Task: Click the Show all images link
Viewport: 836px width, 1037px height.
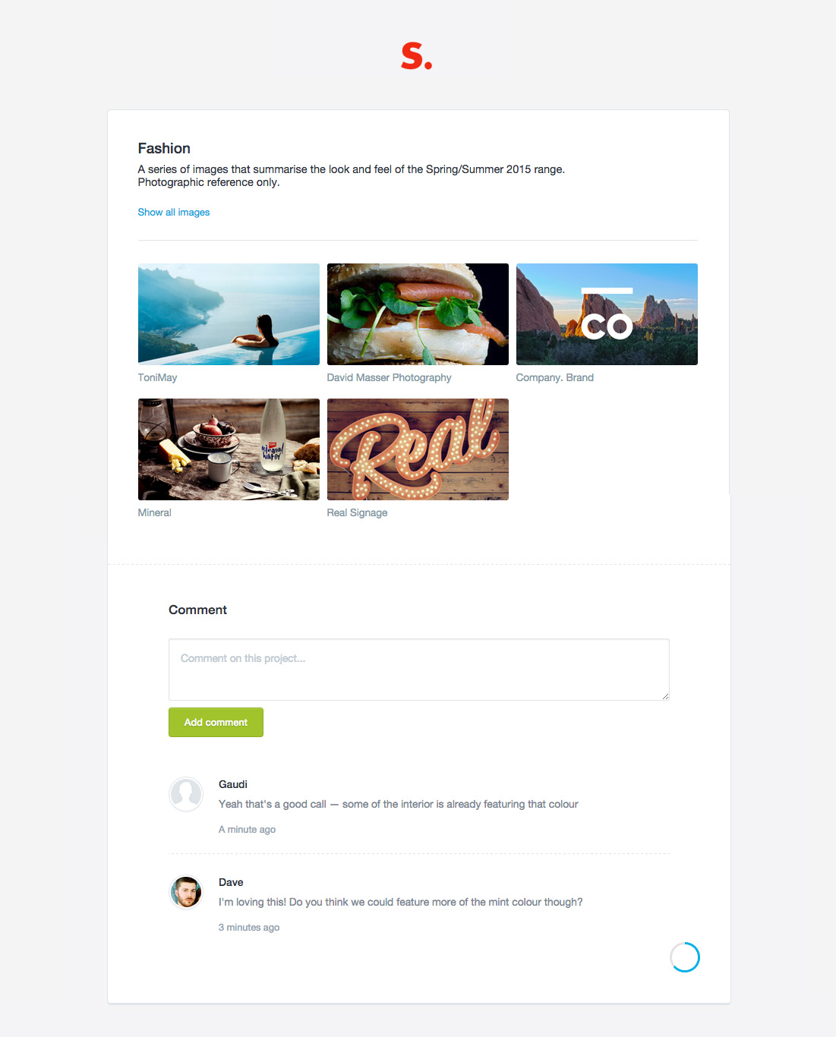Action: (174, 213)
